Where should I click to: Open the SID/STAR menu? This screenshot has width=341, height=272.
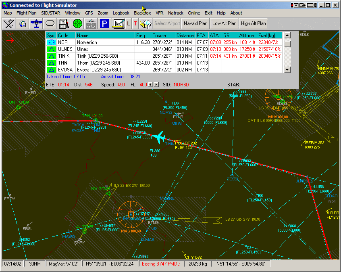point(50,13)
